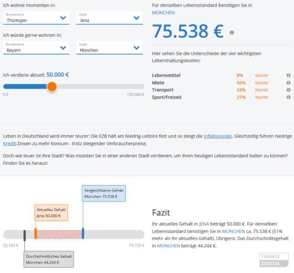This screenshot has height=273, width=294.
Task: Click the 'Vergleichbares Gehalt München 75.538 €' label
Action: [104, 193]
